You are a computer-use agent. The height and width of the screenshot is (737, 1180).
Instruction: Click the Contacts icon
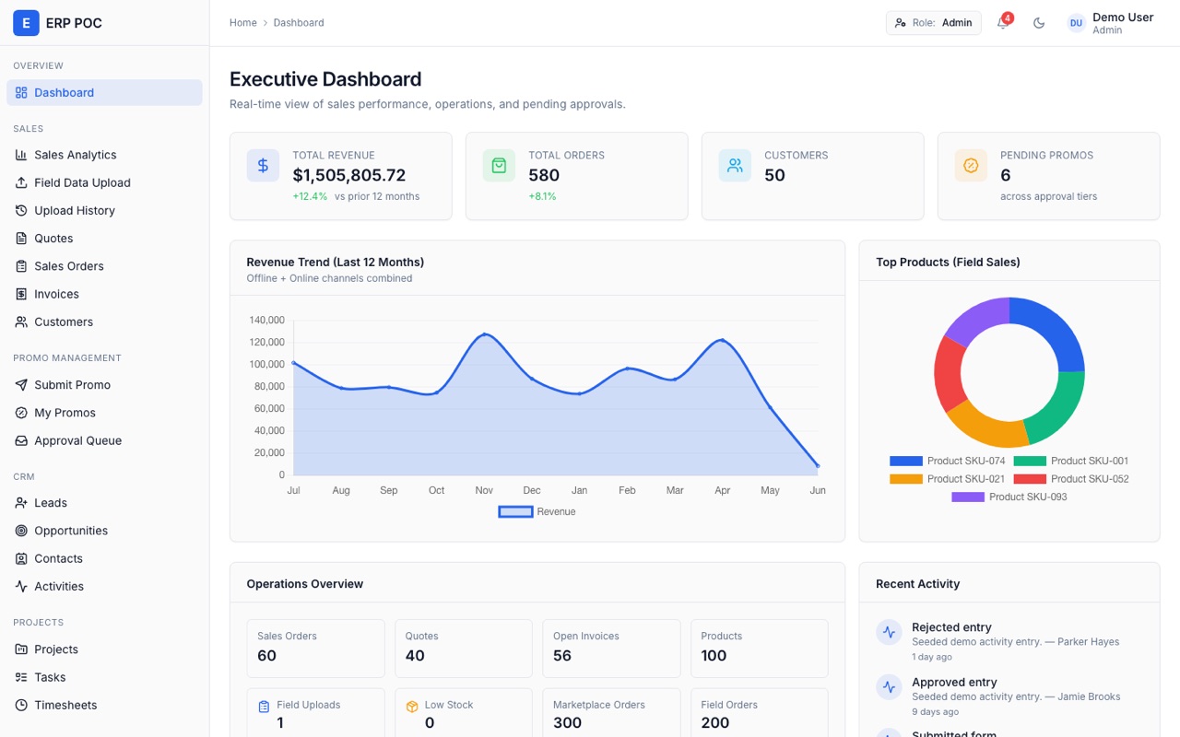click(x=21, y=558)
